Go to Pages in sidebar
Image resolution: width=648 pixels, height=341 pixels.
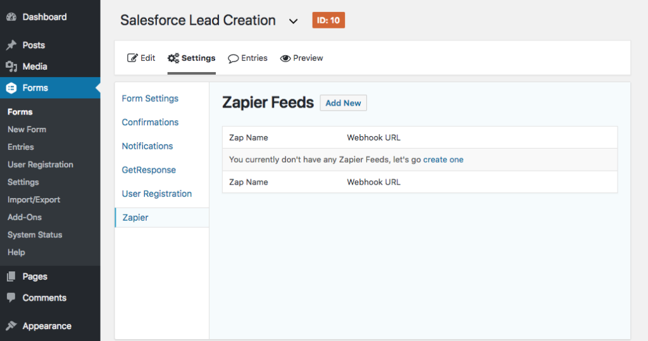35,276
